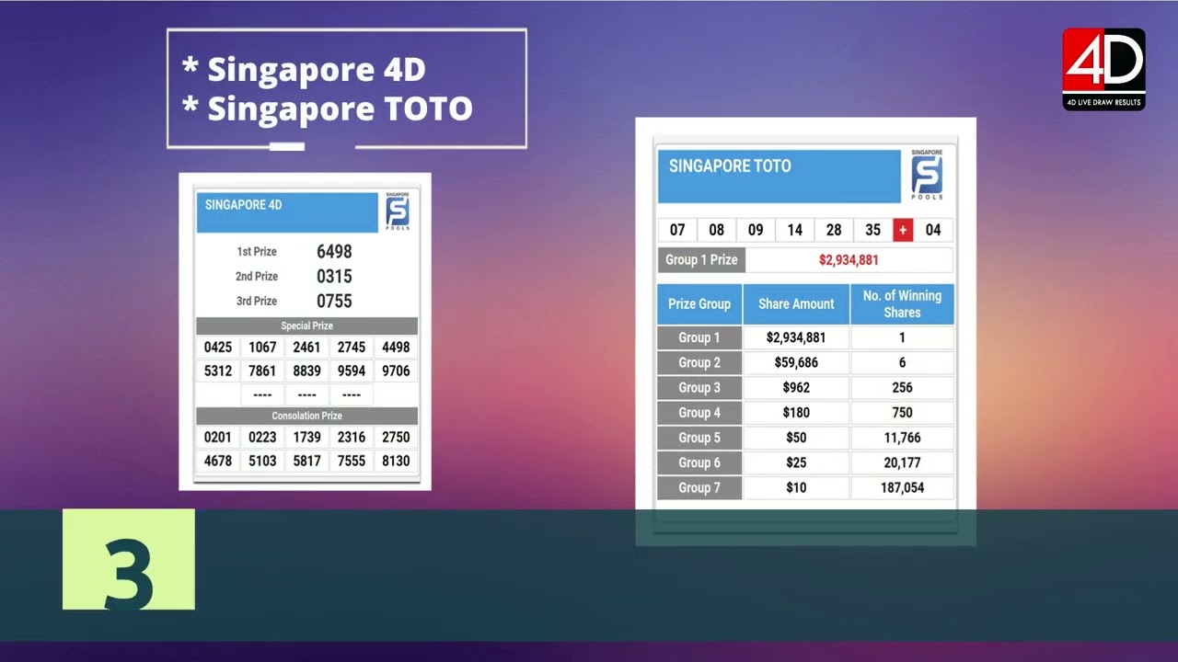
Task: Click the Group 1 Prize label
Action: click(701, 260)
